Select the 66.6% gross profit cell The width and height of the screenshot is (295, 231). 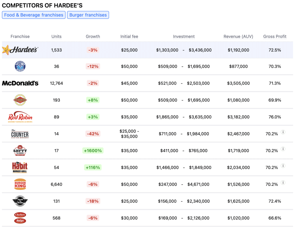tap(275, 218)
